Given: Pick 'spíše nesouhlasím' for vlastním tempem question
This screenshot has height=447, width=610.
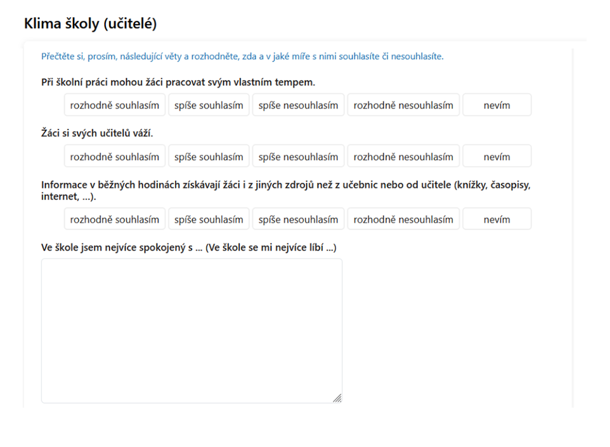Looking at the screenshot, I should pyautogui.click(x=299, y=105).
